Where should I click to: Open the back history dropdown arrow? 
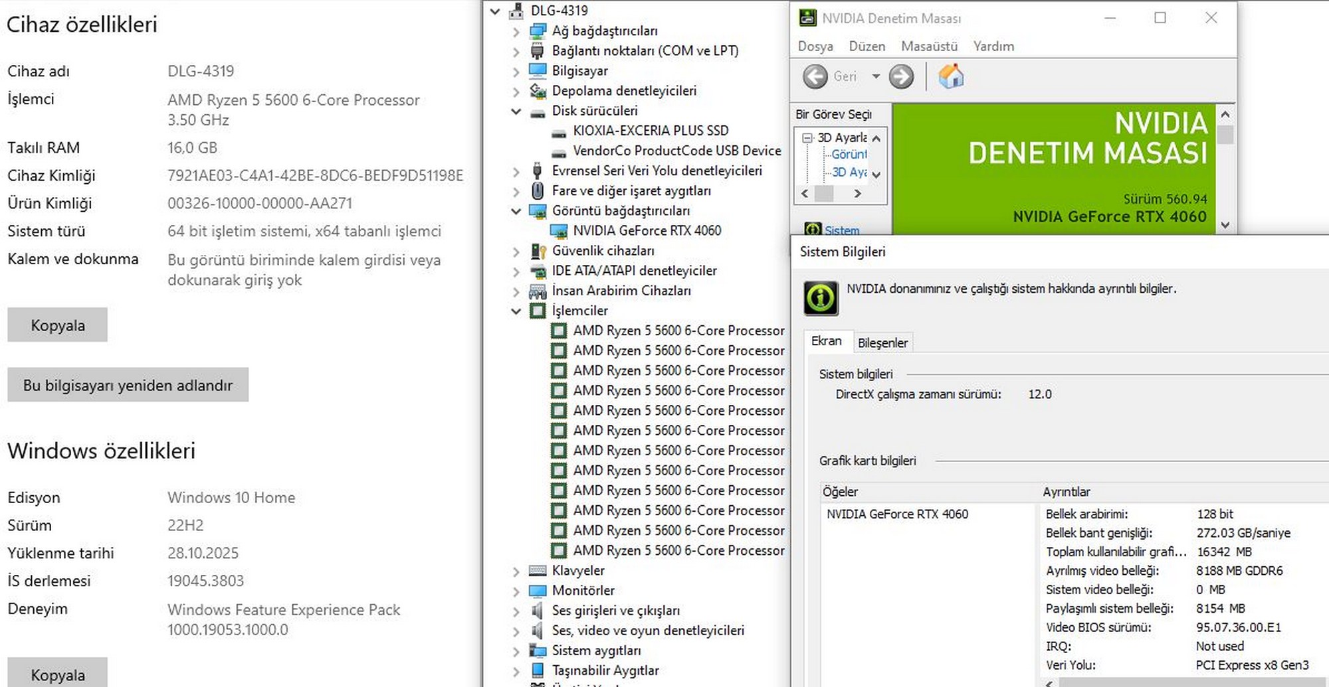pos(876,76)
